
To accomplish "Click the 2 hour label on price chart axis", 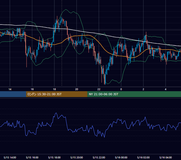I will pyautogui.click(x=143, y=89).
